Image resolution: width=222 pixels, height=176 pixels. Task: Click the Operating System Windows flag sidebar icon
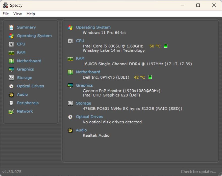click(11, 36)
